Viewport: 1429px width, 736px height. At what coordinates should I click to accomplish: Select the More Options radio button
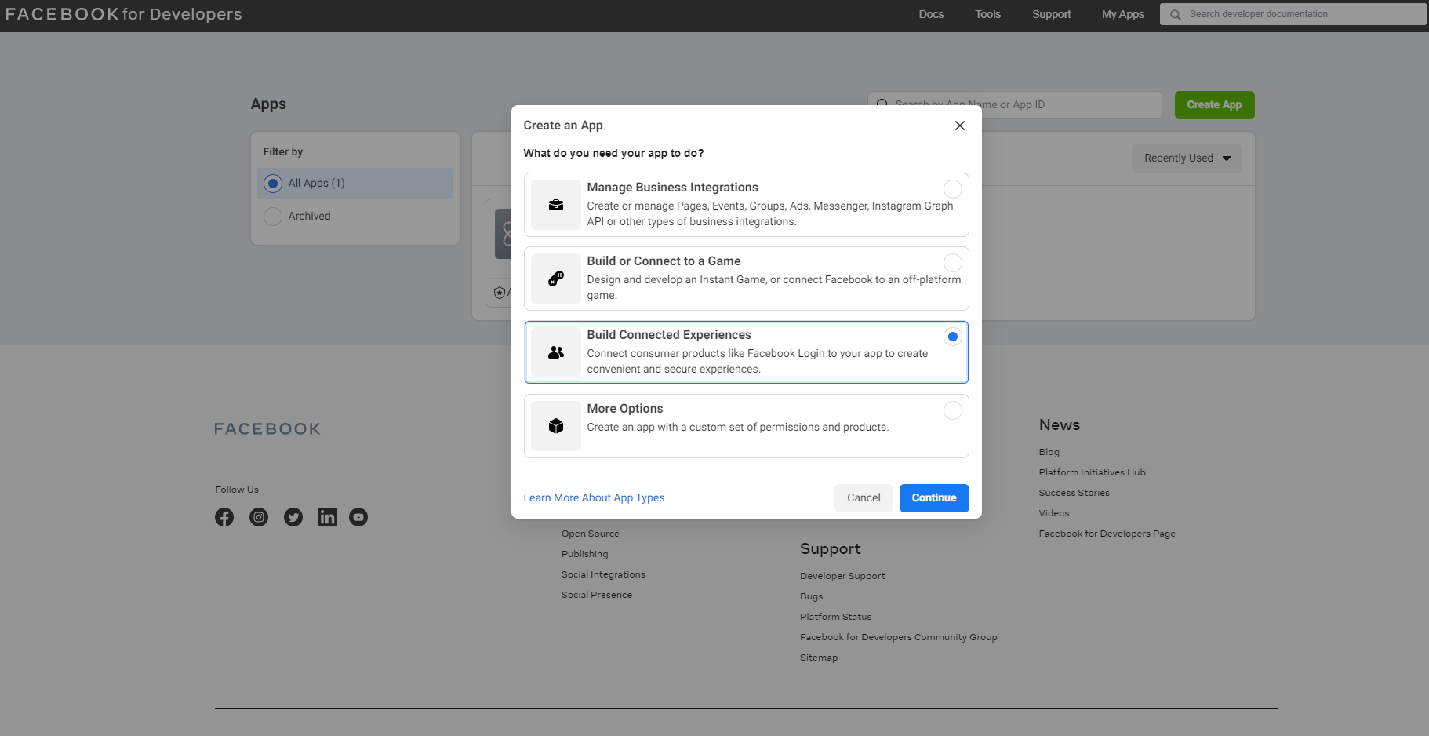click(952, 410)
